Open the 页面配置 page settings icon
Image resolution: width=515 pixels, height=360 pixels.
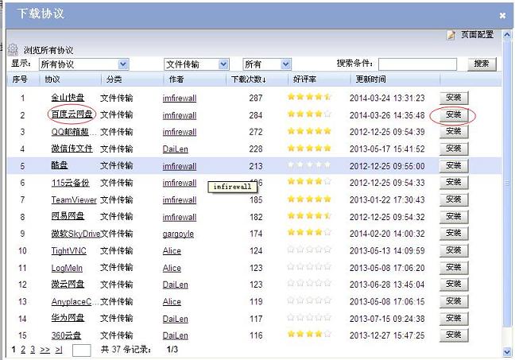click(451, 35)
